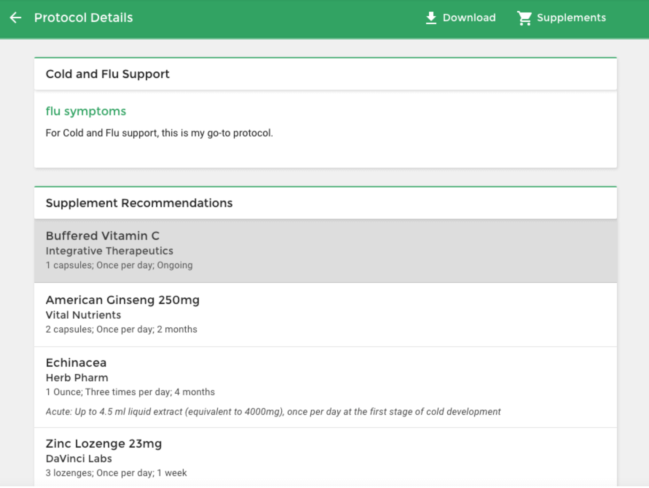Open the Zinc Lozenge 23mg entry

click(x=326, y=457)
